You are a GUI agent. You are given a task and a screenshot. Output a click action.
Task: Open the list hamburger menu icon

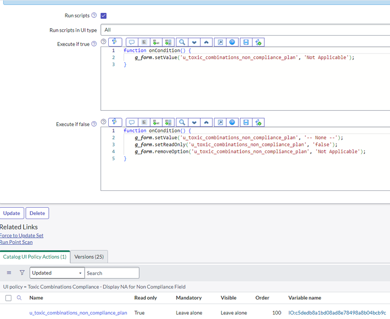click(x=9, y=273)
